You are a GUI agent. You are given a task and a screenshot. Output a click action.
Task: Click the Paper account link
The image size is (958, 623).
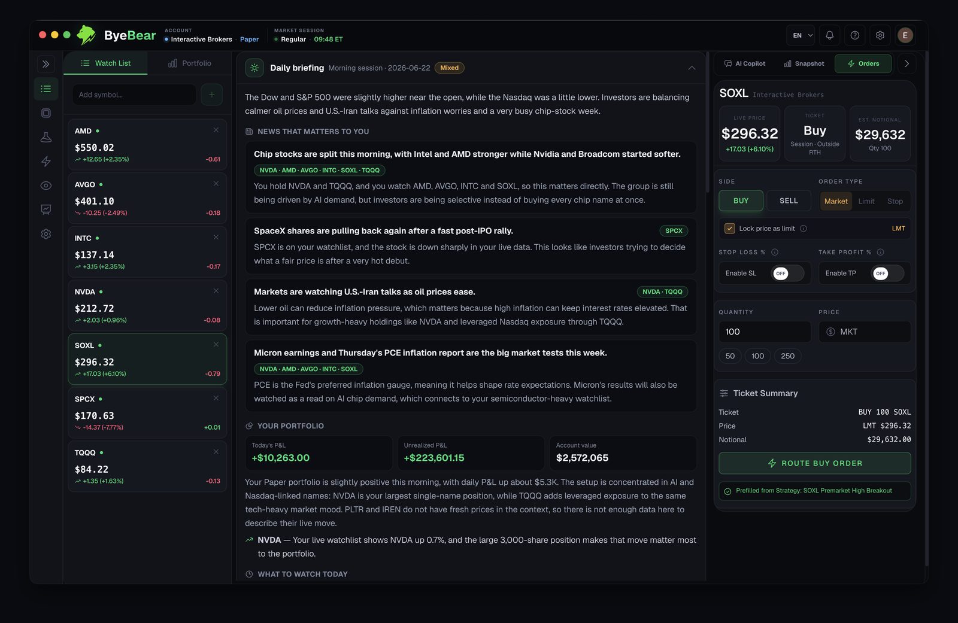[x=249, y=39]
